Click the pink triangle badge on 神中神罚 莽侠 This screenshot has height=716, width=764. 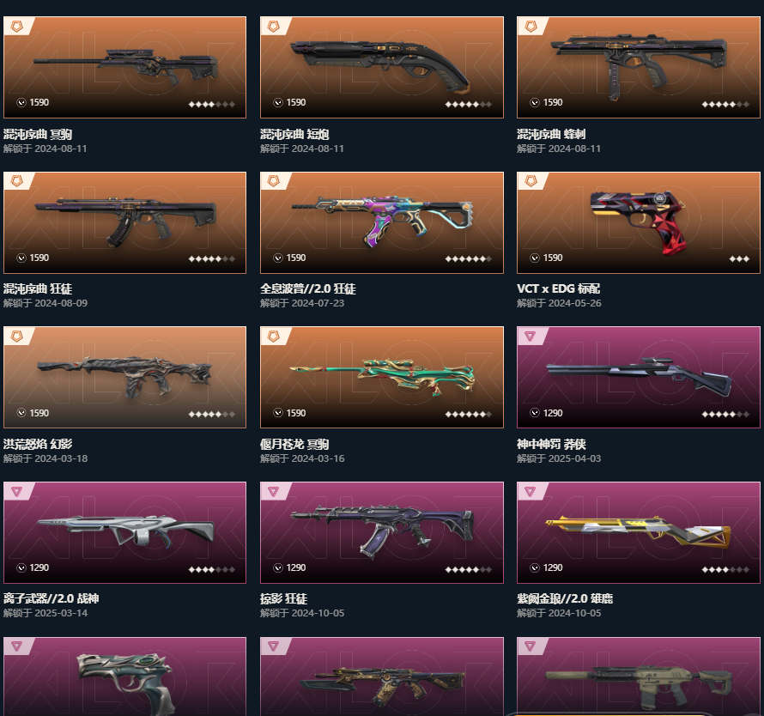tap(531, 336)
